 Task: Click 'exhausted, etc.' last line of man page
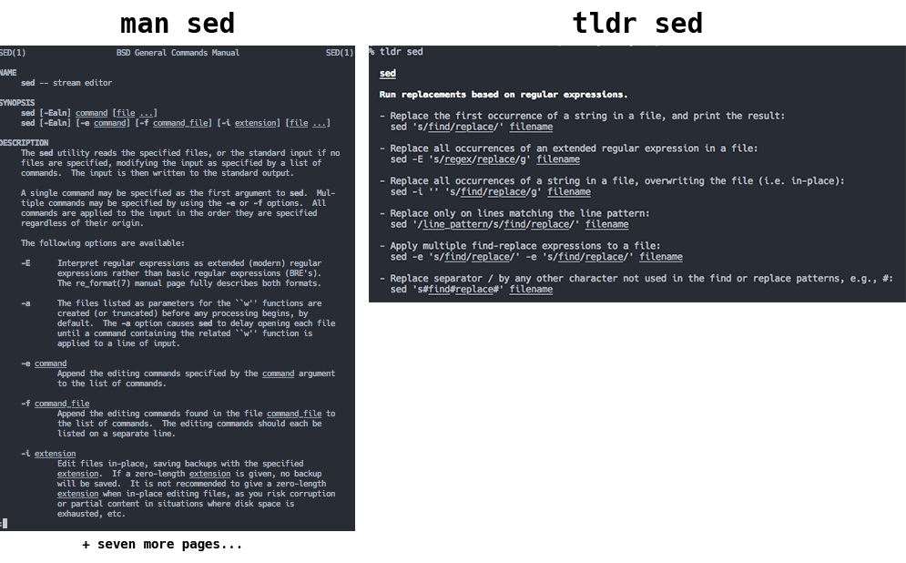click(91, 514)
